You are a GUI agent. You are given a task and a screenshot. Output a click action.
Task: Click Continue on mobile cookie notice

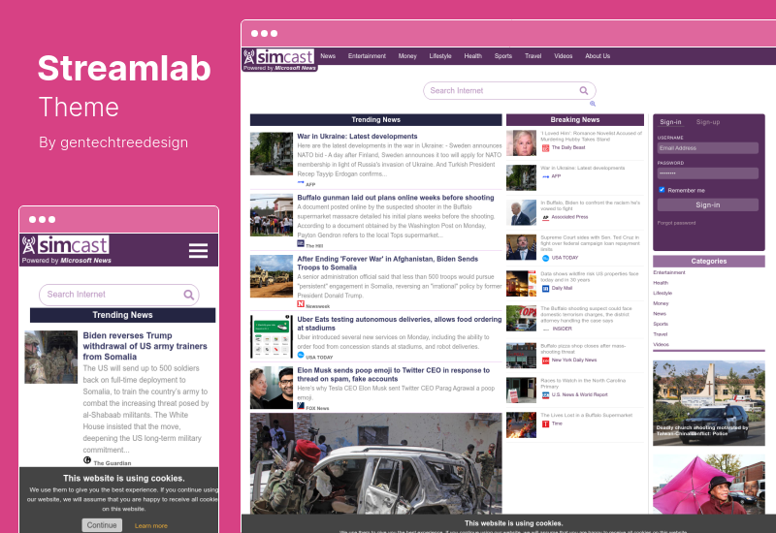(x=102, y=525)
